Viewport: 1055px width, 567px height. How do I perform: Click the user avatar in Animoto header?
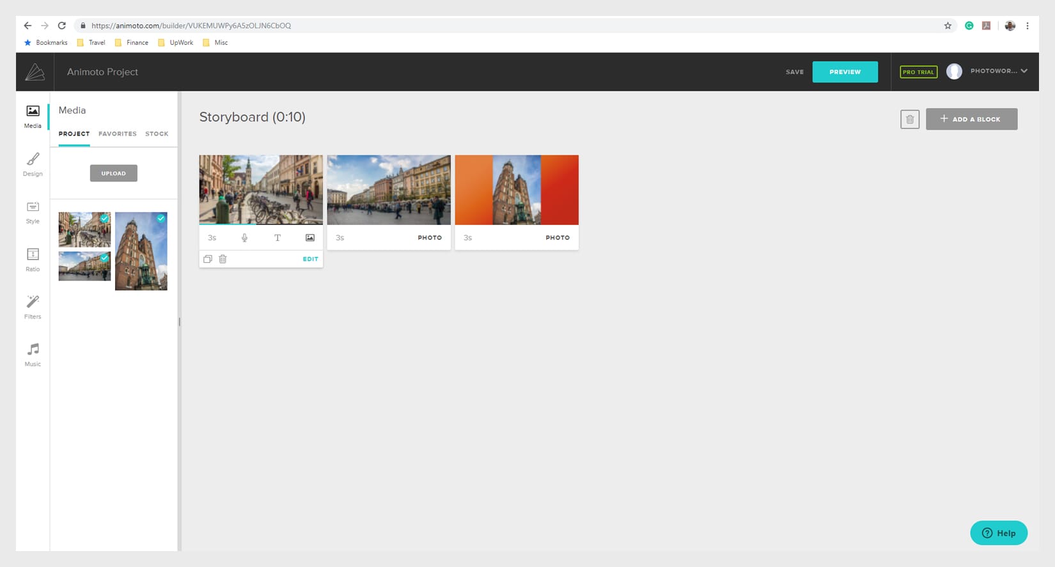(x=954, y=72)
